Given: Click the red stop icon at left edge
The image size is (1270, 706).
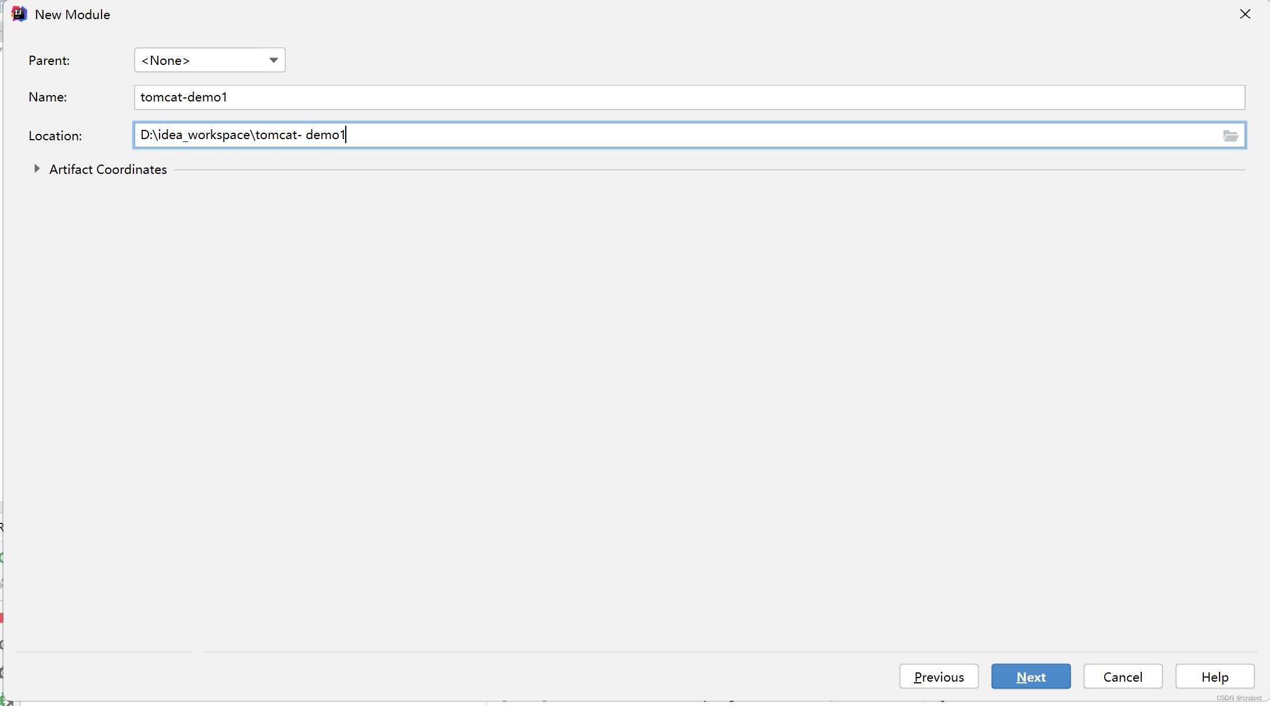Looking at the screenshot, I should (x=2, y=618).
